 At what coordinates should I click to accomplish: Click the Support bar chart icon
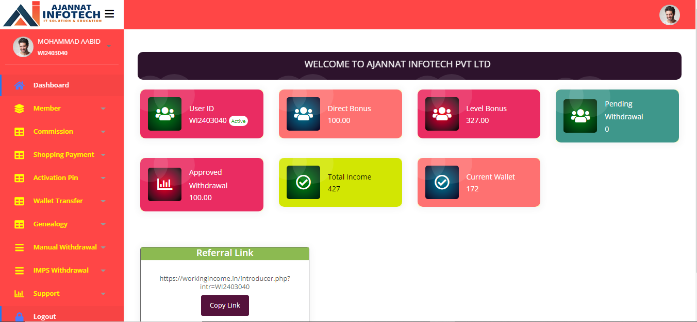click(19, 294)
